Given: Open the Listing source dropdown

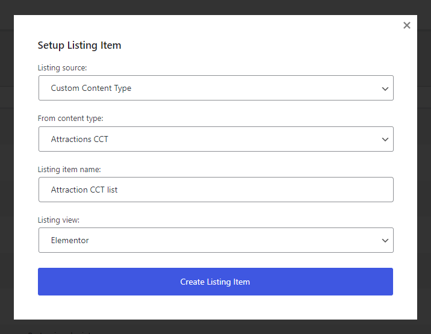Looking at the screenshot, I should [x=215, y=88].
